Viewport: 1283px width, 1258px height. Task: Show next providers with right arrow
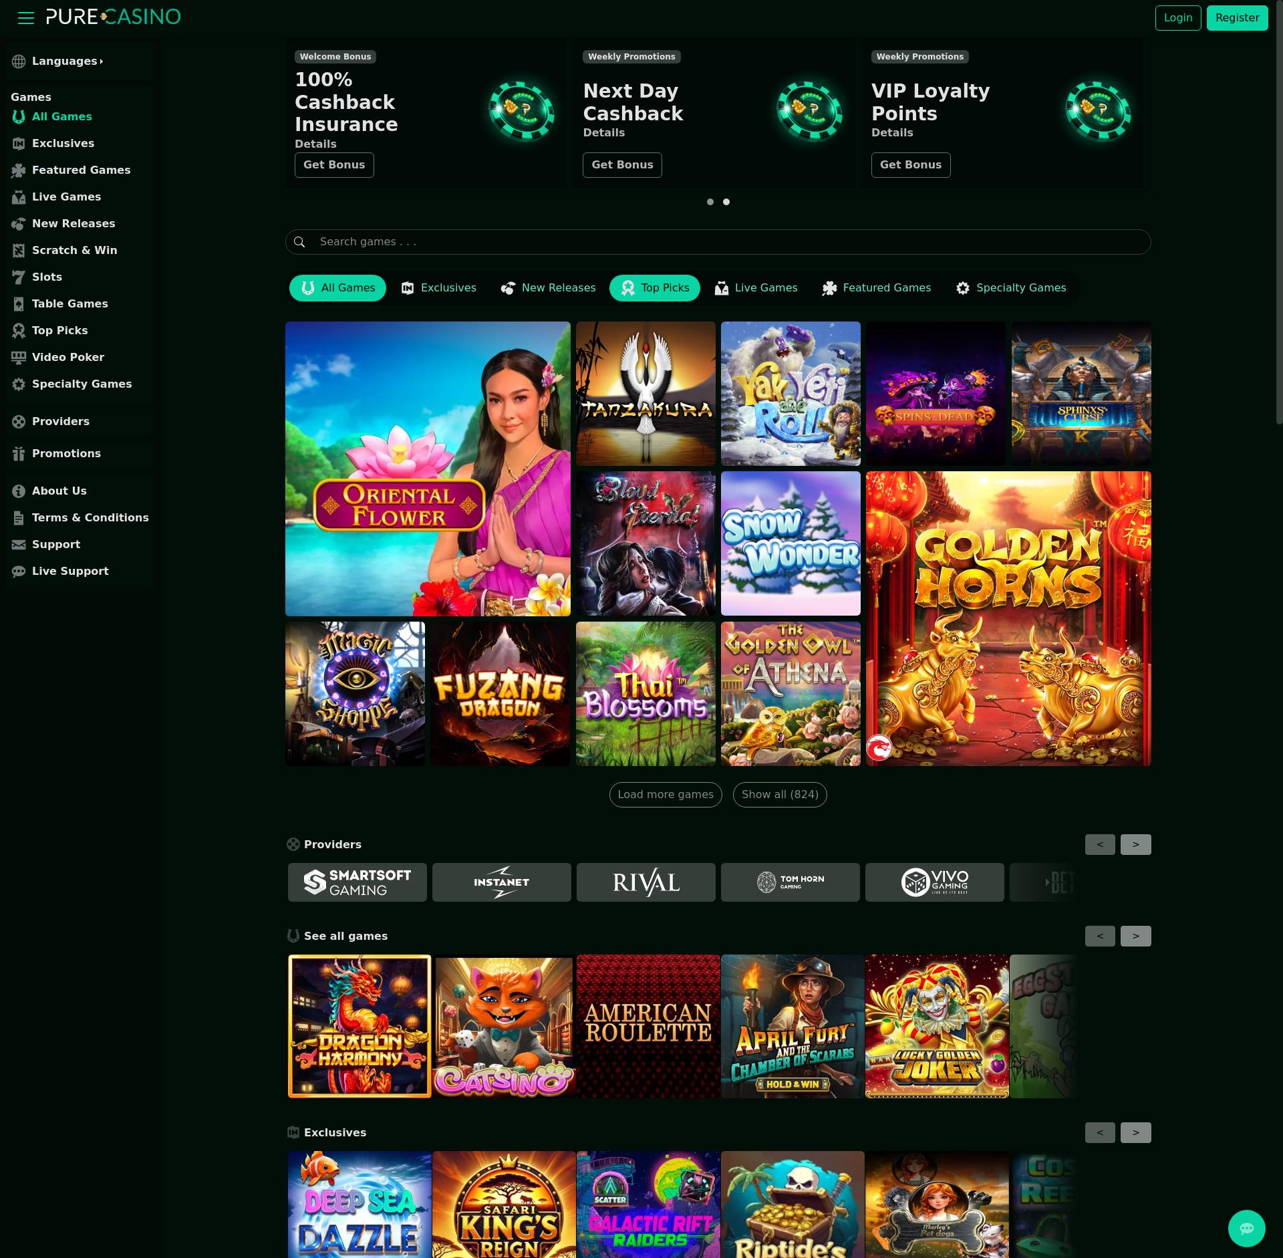[1135, 845]
